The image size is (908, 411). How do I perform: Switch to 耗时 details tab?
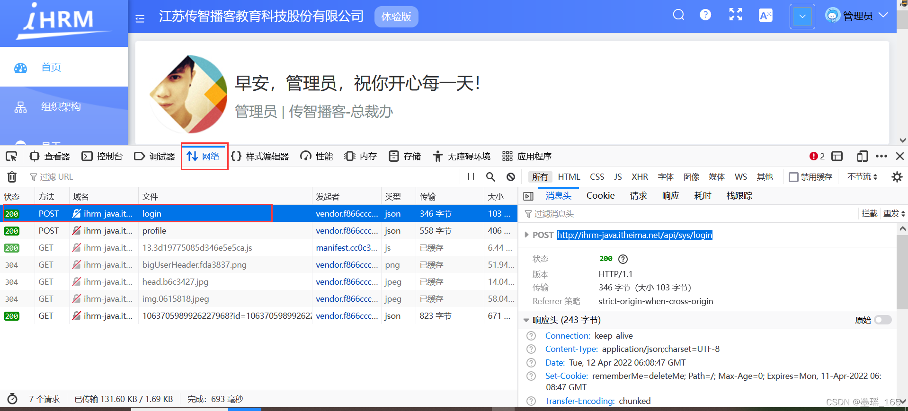click(703, 196)
